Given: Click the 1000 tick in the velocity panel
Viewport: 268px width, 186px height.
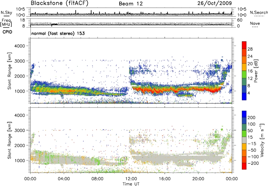Looking at the screenshot, I should [x=19, y=160].
